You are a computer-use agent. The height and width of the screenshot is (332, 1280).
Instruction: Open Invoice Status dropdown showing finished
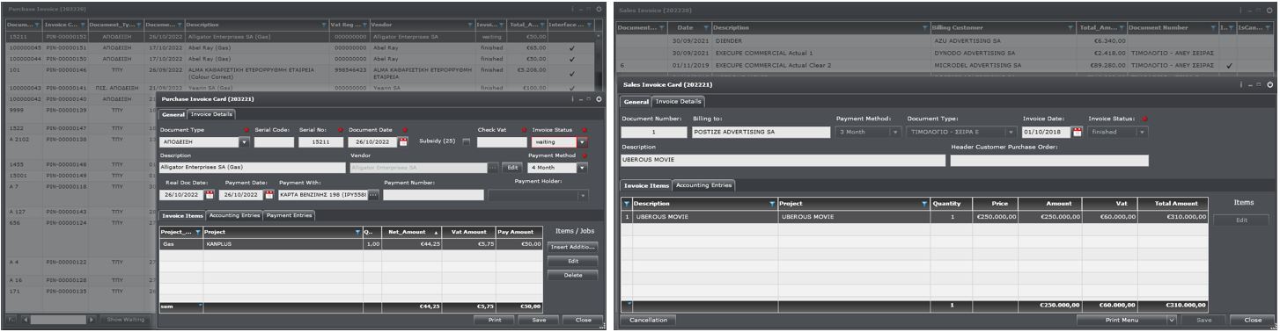[x=1143, y=133]
